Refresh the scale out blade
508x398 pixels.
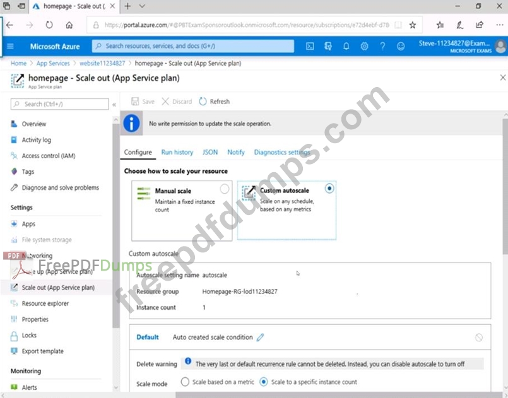215,102
